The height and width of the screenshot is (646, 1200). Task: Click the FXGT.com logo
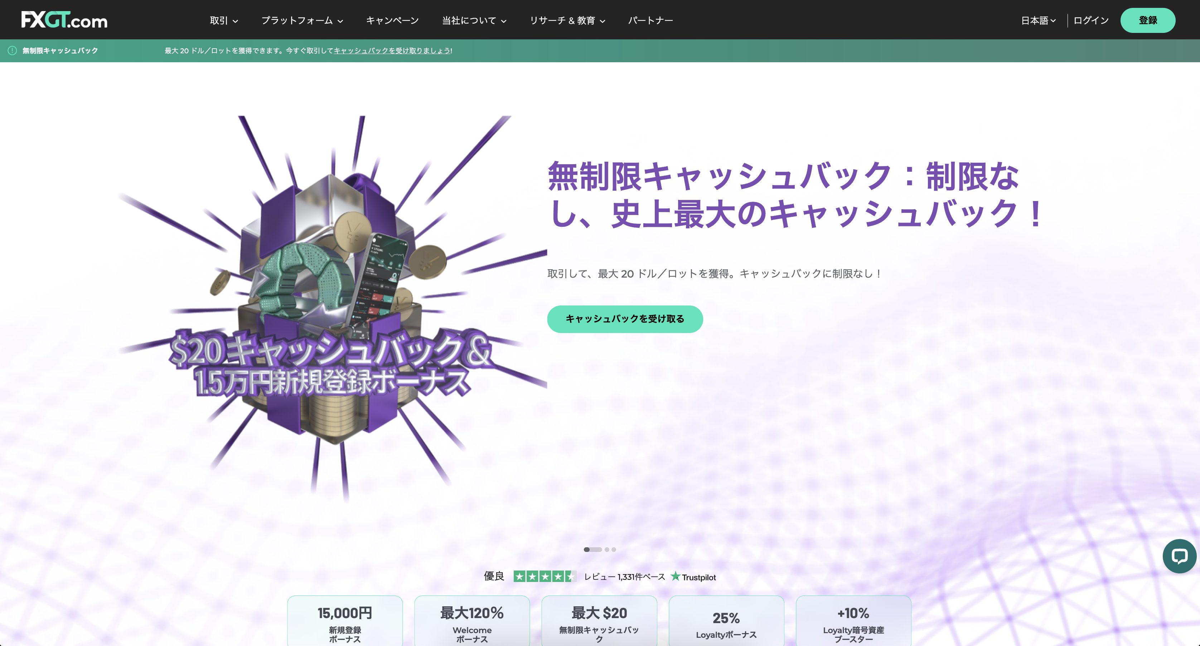tap(64, 20)
